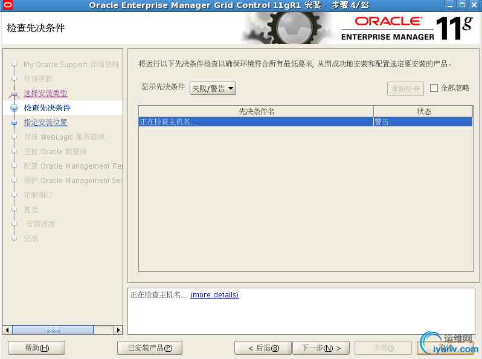
Task: Click the sidebar scroll right arrow
Action: point(118,330)
